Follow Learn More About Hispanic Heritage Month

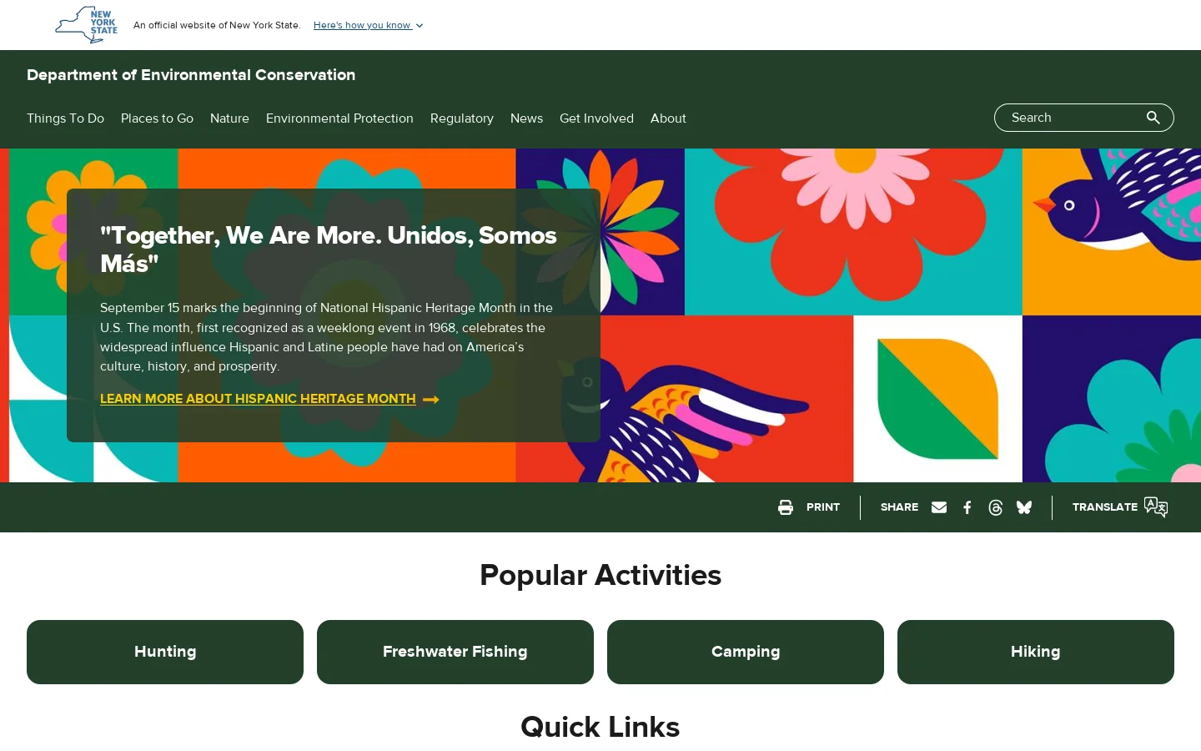click(258, 399)
